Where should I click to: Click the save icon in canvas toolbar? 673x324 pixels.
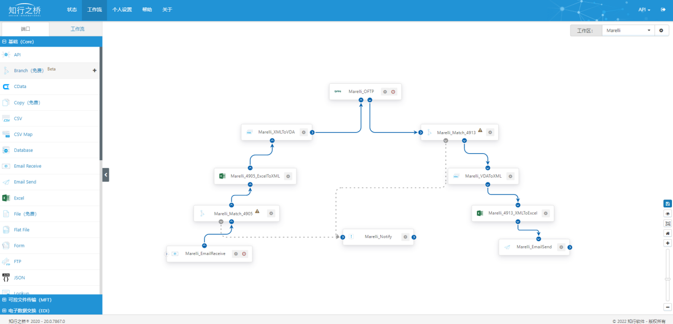tap(668, 204)
